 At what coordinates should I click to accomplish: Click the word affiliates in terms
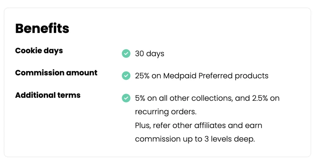pyautogui.click(x=210, y=125)
